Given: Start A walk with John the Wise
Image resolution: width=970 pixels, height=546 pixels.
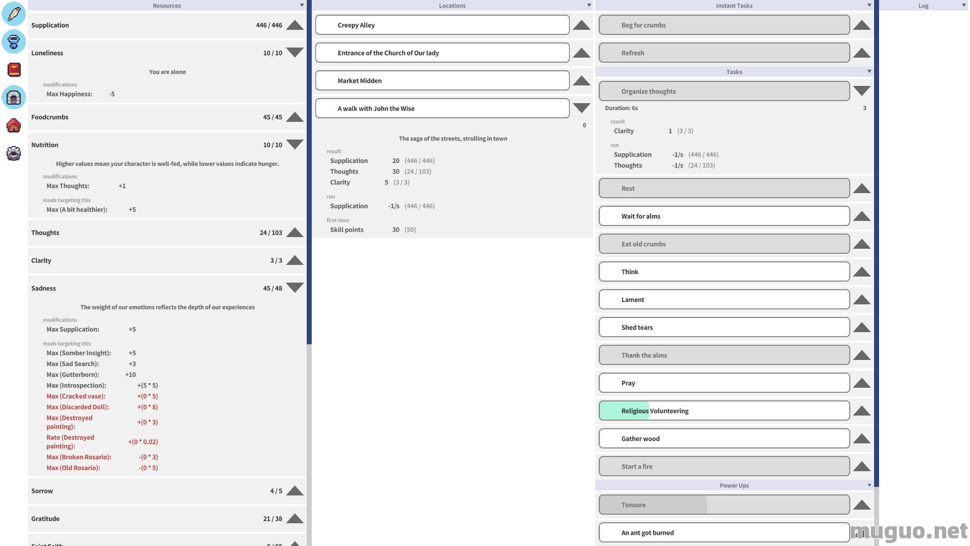Looking at the screenshot, I should click(x=443, y=108).
